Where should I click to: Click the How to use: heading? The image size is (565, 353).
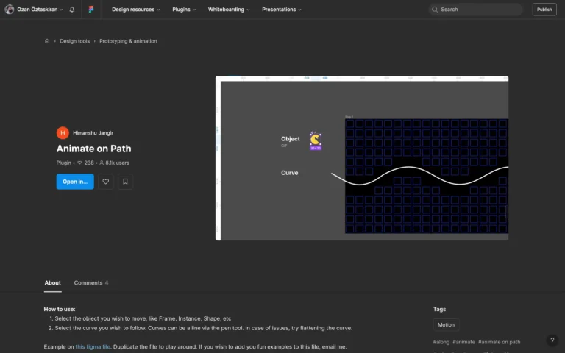click(60, 309)
